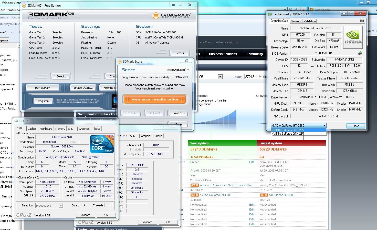Click the 3DMark Score dialog title icon
Image resolution: width=377 pixels, height=230 pixels.
(119, 61)
